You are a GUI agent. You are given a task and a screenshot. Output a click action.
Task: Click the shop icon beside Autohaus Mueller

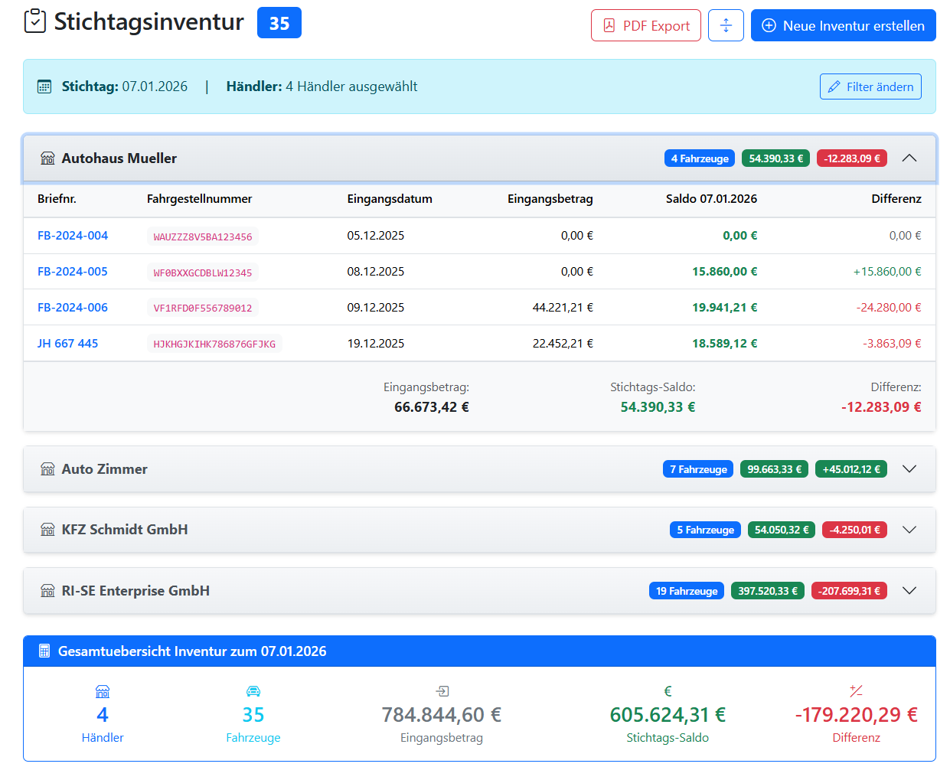tap(47, 158)
